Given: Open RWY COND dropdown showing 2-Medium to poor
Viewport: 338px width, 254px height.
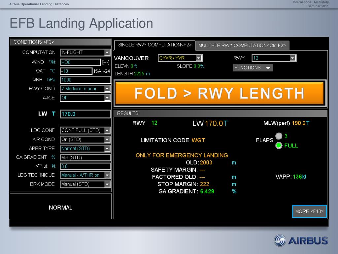Looking at the screenshot, I should [85, 89].
